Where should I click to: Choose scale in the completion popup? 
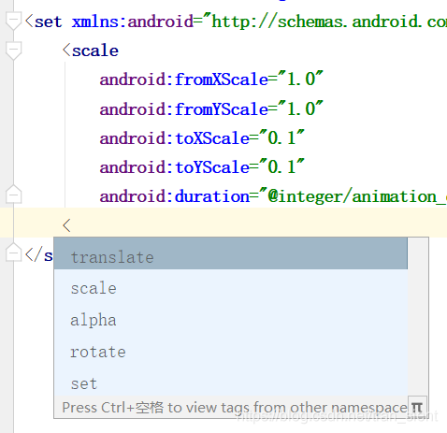[231, 288]
